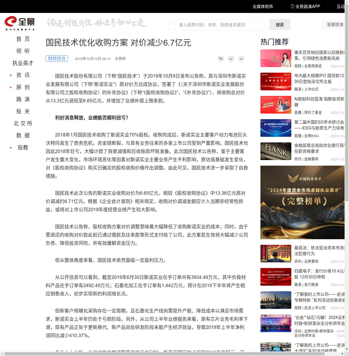Open BANK image news thumbnail
The width and height of the screenshot is (349, 356).
276,151
